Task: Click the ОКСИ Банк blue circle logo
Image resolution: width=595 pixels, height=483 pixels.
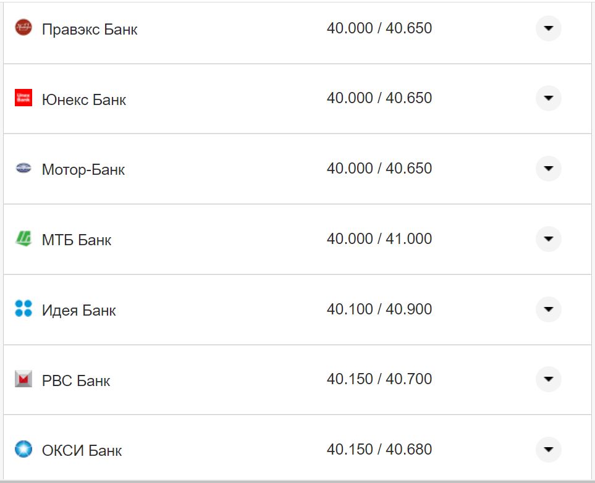Action: tap(23, 449)
